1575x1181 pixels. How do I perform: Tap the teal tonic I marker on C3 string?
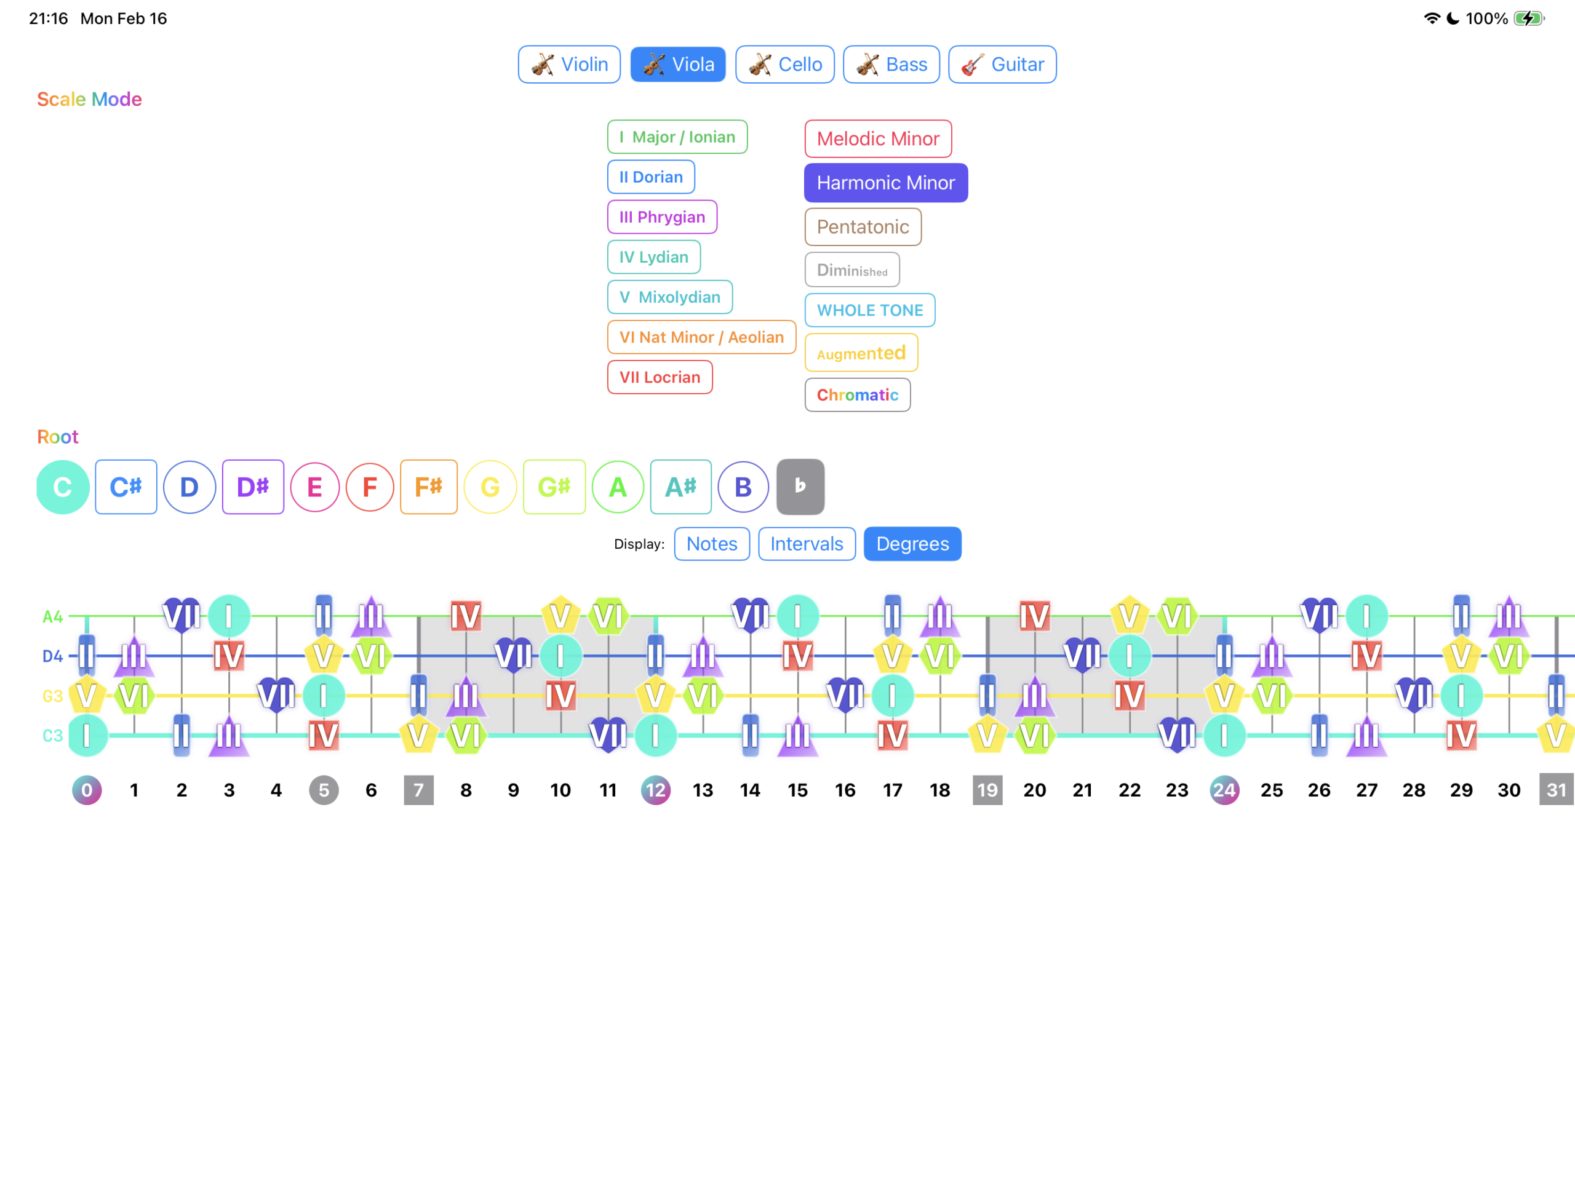pyautogui.click(x=87, y=736)
